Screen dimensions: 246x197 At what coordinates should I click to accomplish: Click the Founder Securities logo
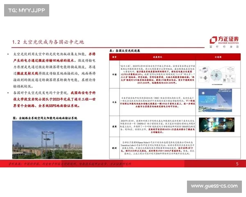click(x=224, y=42)
